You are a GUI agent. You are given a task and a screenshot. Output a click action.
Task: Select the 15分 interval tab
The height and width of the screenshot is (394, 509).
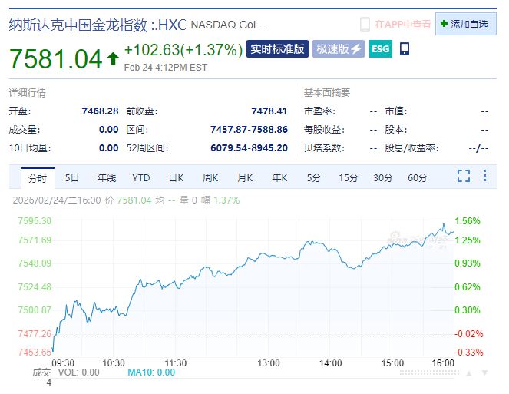click(x=349, y=178)
